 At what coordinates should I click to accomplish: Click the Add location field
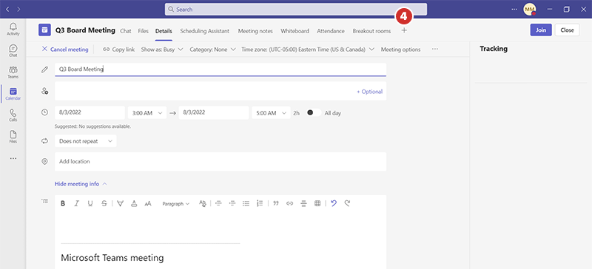(221, 162)
